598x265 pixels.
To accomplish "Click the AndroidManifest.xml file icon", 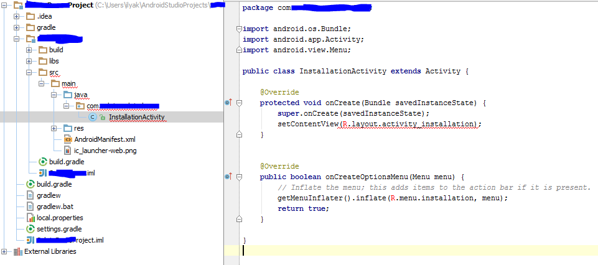I will (67, 139).
